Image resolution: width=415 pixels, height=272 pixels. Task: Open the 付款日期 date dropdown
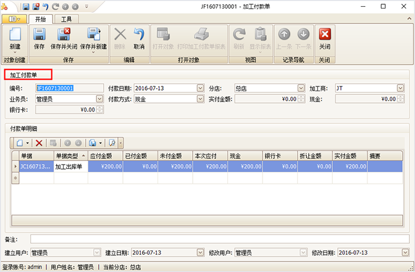200,88
